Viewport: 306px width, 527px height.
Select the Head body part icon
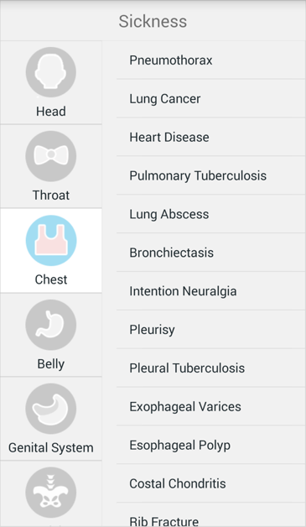tap(50, 72)
